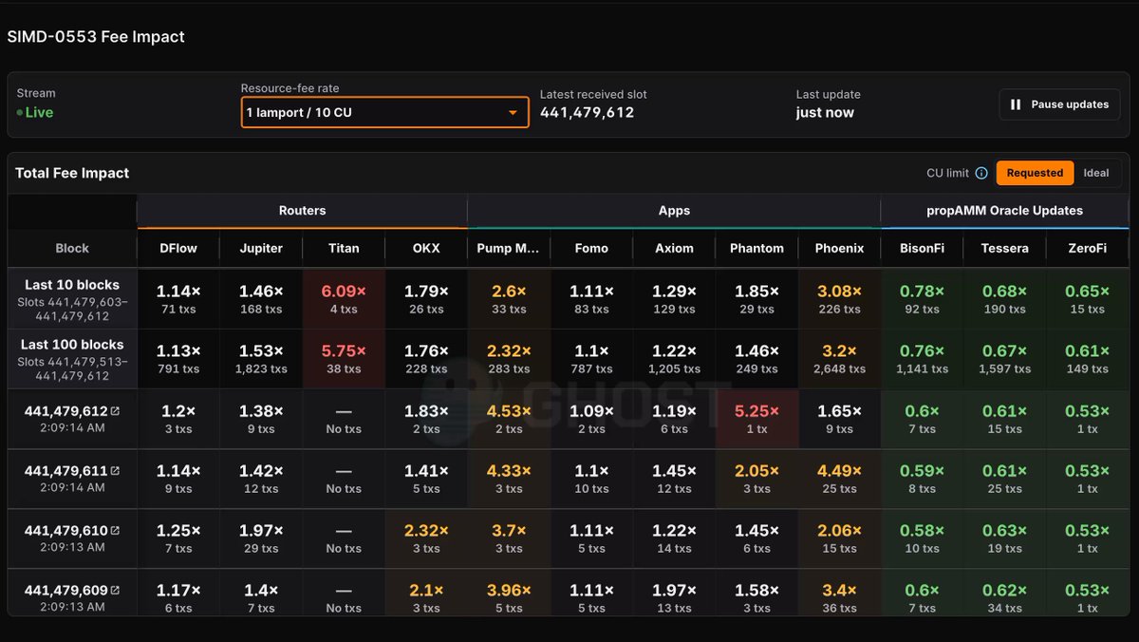Click the 4.49× Phoenix cell
Viewport: 1139px width, 642px height.
click(x=840, y=478)
